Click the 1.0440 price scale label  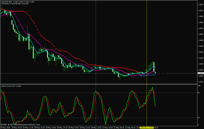pyautogui.click(x=201, y=40)
